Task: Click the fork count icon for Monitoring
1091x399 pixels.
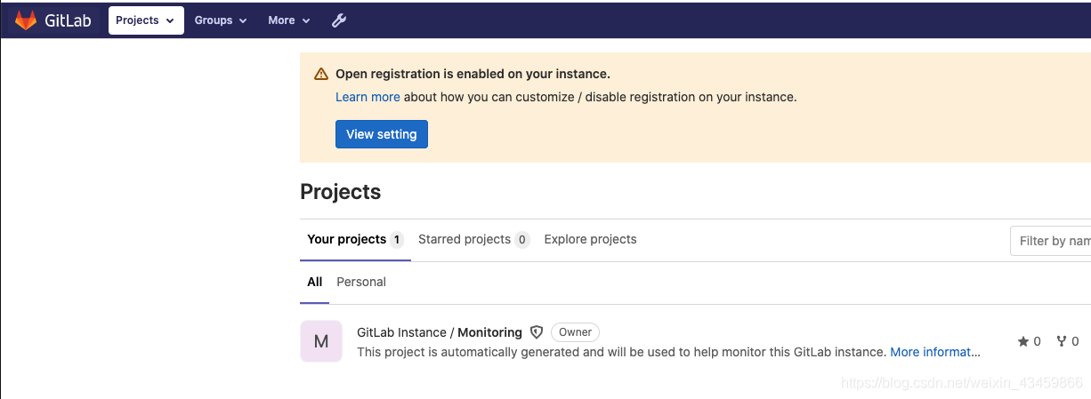Action: (x=1061, y=341)
